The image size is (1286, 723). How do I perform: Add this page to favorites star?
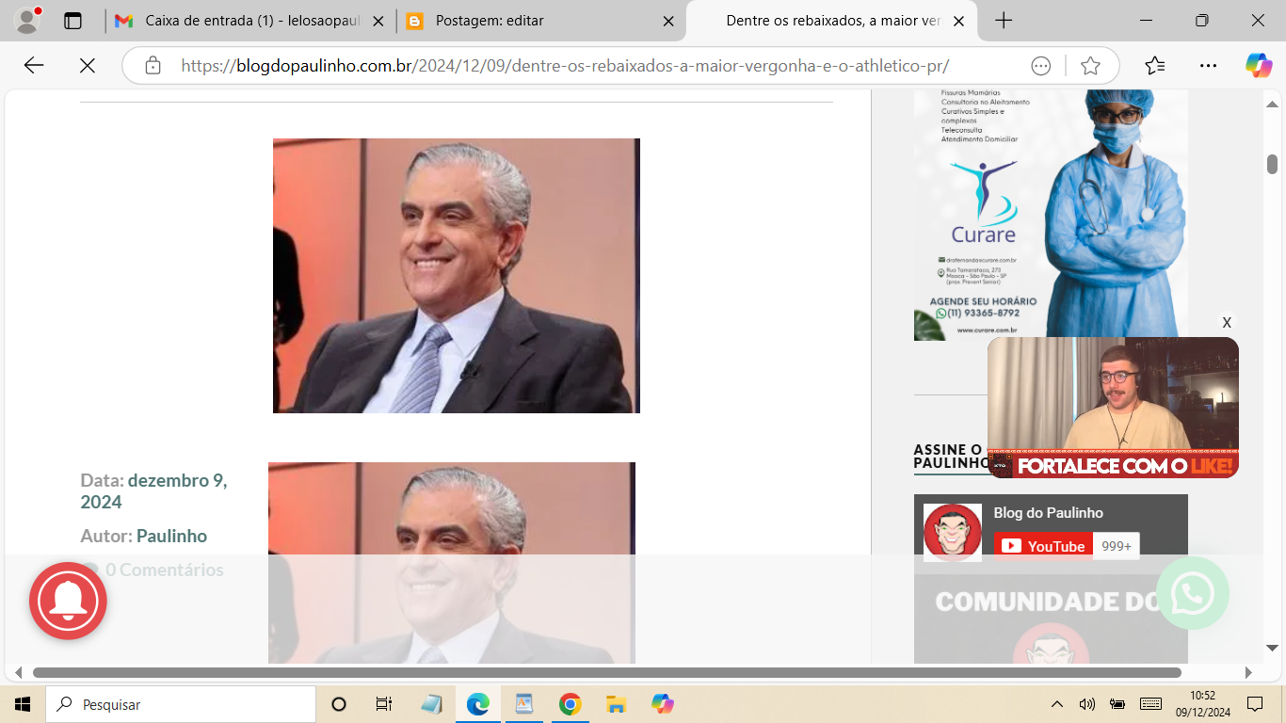coord(1090,65)
